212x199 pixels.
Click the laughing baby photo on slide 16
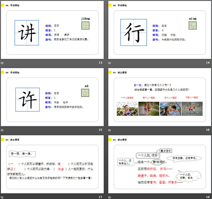tap(127, 109)
